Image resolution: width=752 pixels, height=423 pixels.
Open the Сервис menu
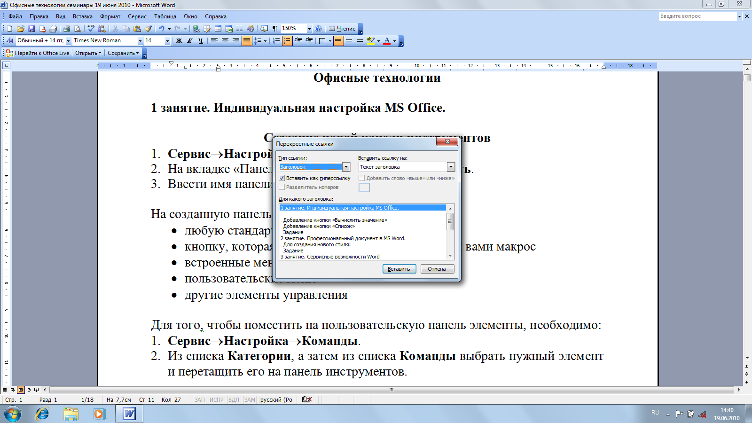(x=137, y=16)
